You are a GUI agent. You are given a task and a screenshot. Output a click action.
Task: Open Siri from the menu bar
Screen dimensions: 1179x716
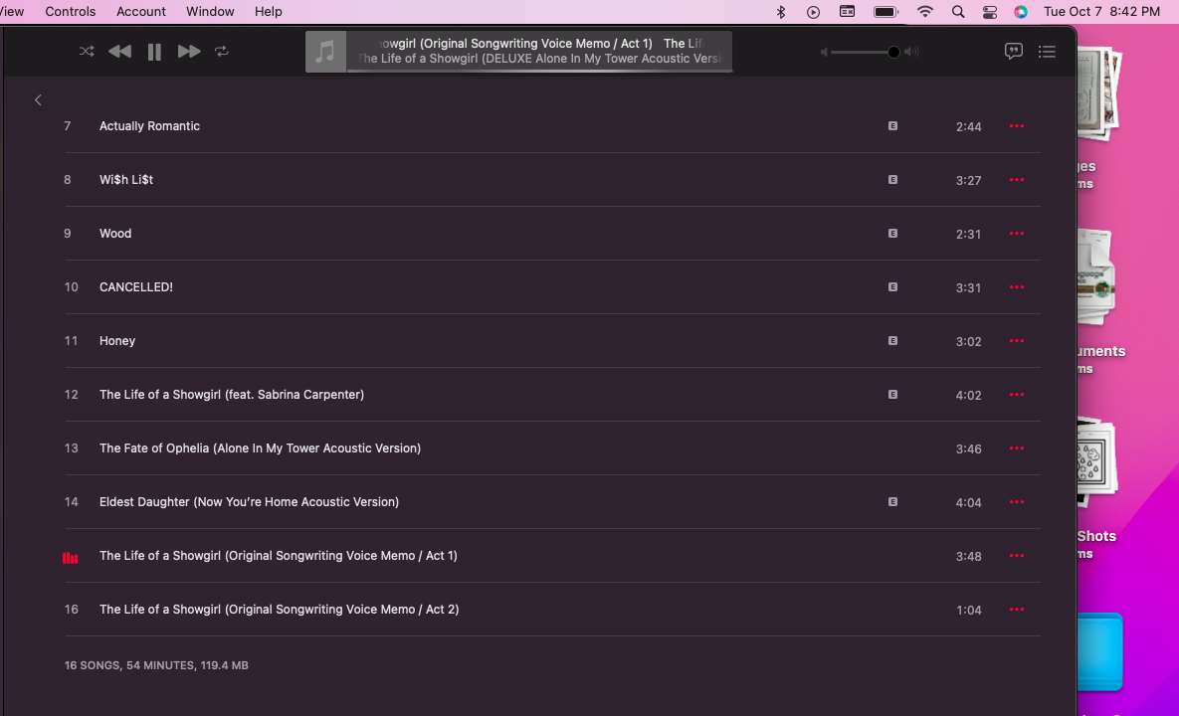click(1021, 12)
